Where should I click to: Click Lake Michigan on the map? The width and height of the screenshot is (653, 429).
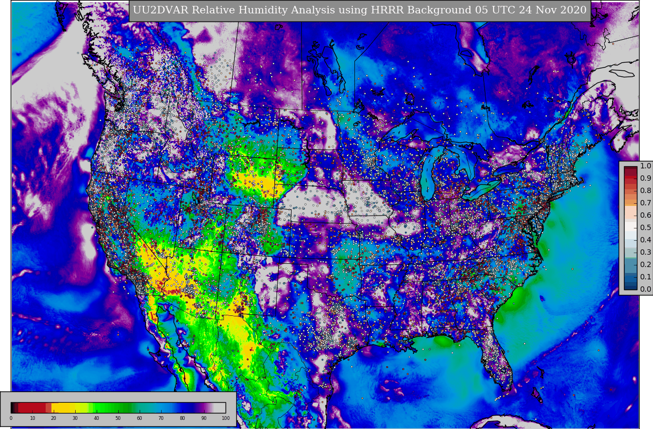click(427, 174)
